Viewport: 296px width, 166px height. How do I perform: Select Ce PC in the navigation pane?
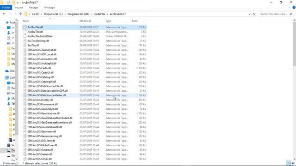10,77
